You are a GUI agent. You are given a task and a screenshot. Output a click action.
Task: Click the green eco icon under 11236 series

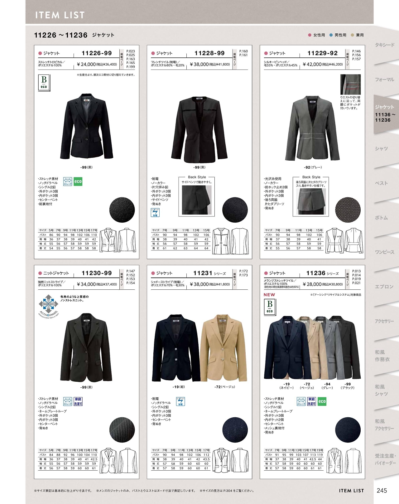coord(322,401)
